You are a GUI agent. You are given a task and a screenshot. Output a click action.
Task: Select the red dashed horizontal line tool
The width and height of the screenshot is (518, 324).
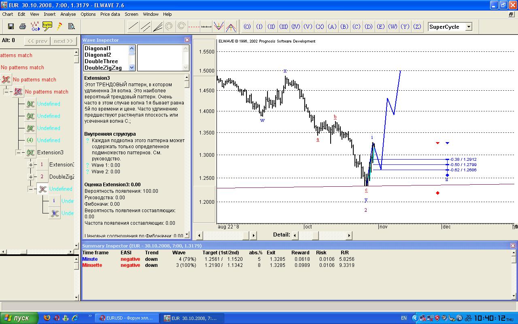[x=194, y=27]
